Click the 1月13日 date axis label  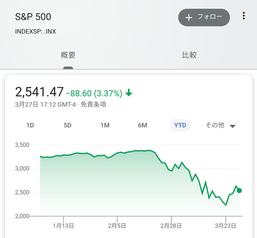(63, 226)
